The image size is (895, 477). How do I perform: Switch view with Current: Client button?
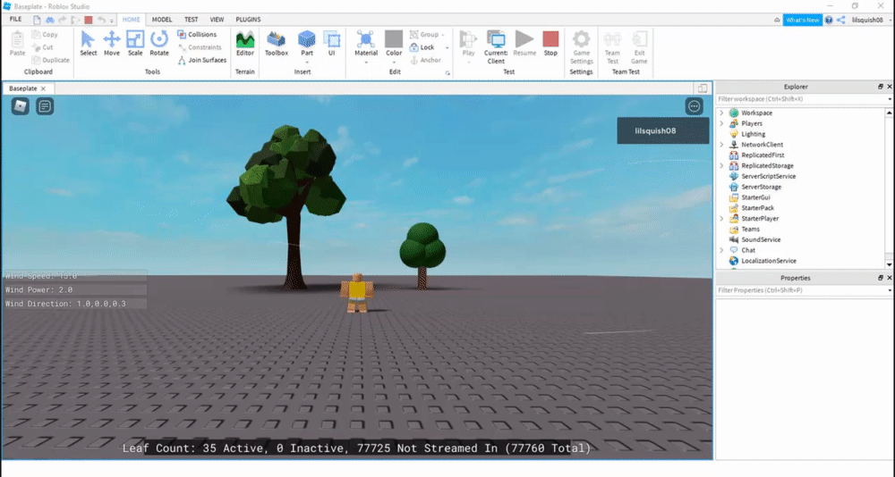click(x=496, y=46)
